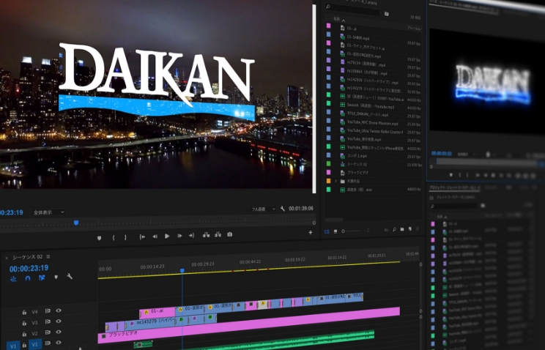This screenshot has width=545, height=350.
Task: Hide track V4 with its eye icon
Action: tap(59, 310)
